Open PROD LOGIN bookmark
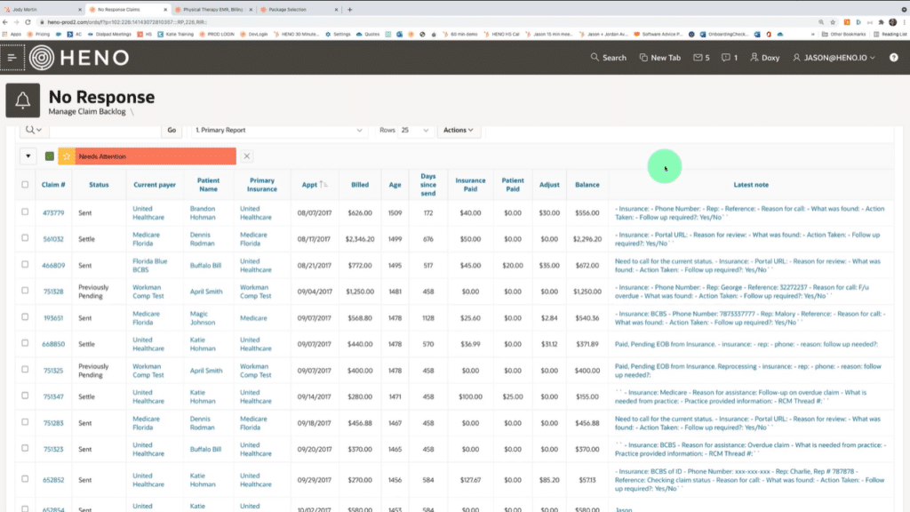Screen dimensions: 910x512 (x=217, y=35)
